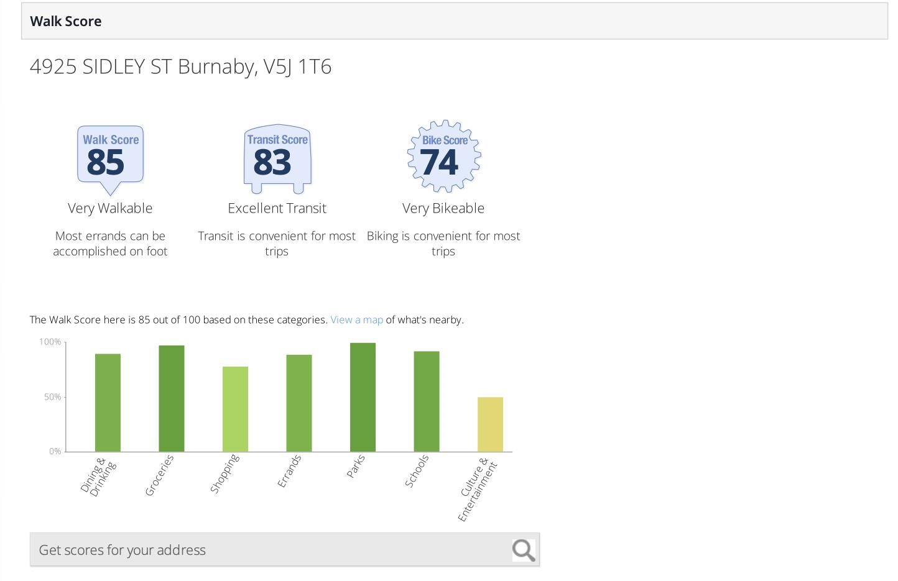Select the Dining & Drinking bar
Viewport: 898px width, 581px height.
pyautogui.click(x=108, y=403)
